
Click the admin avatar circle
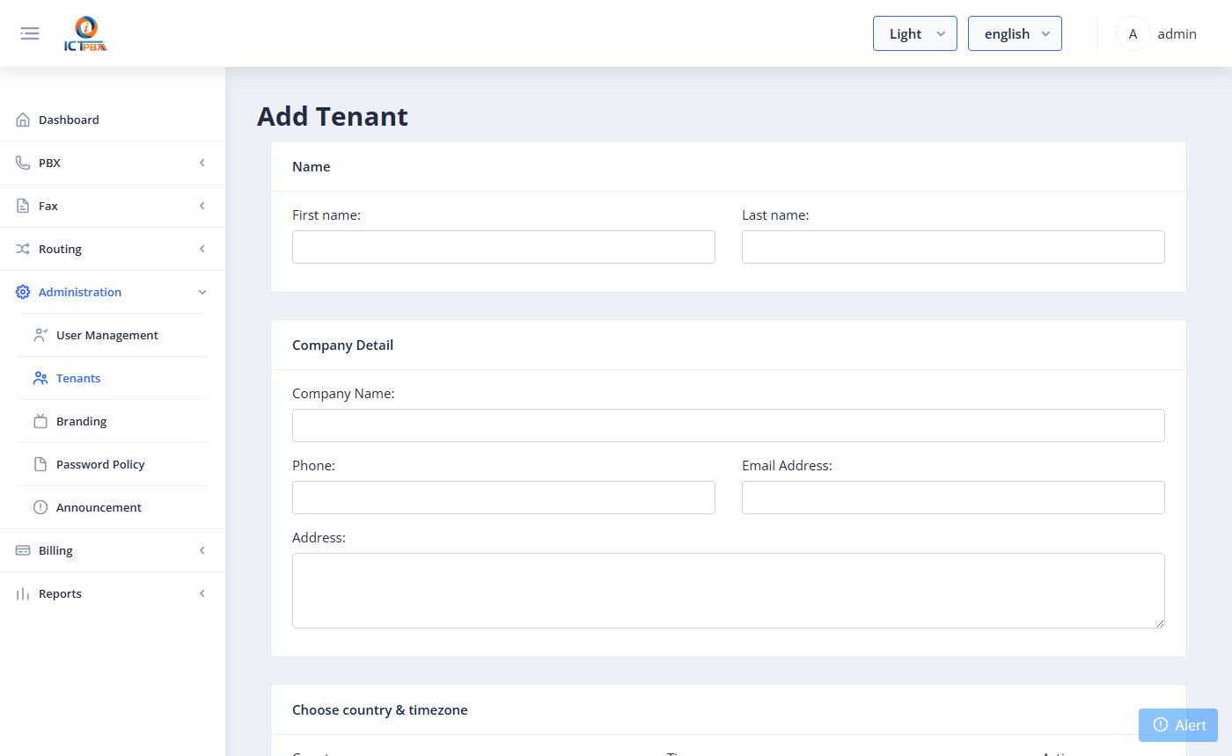pyautogui.click(x=1133, y=33)
